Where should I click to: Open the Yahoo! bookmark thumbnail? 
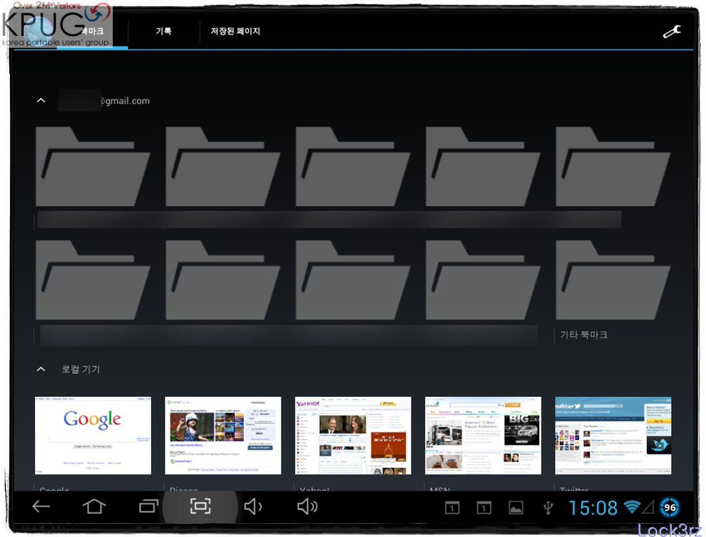353,435
